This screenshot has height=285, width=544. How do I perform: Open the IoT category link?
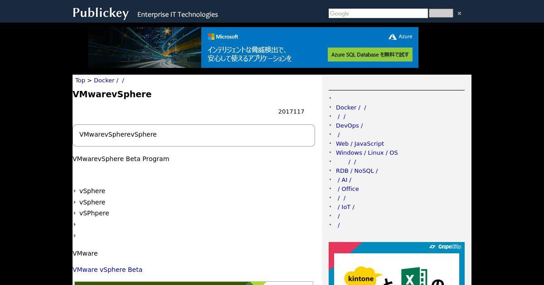[x=346, y=207]
